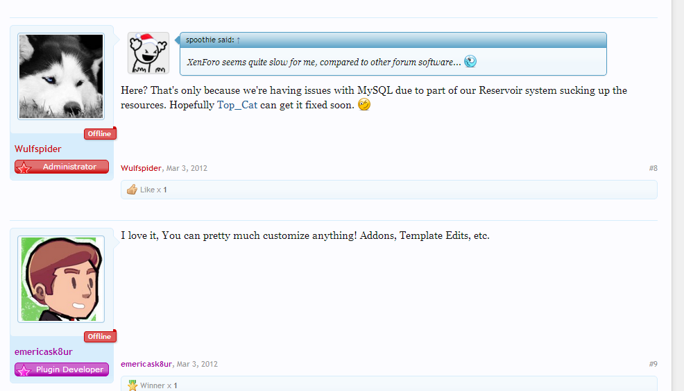Open post permalink #8

pyautogui.click(x=653, y=168)
